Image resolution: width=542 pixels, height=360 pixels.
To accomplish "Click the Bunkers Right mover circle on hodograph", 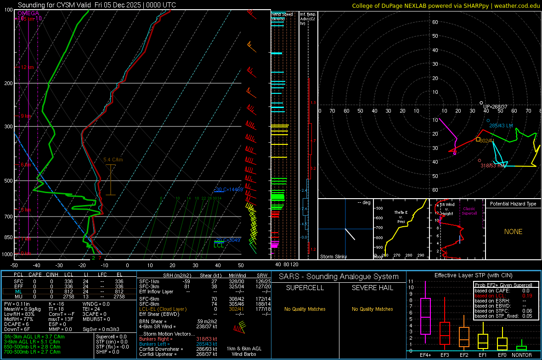I will (x=480, y=160).
